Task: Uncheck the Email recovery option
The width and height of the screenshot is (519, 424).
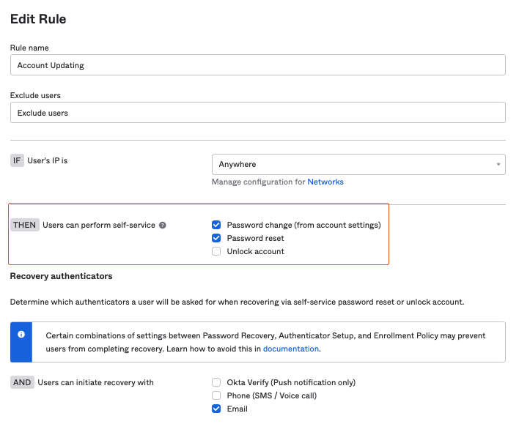Action: (216, 409)
